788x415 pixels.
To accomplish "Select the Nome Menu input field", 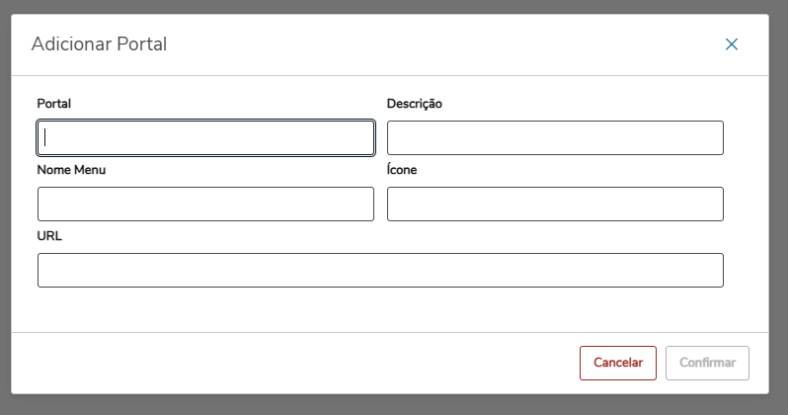I will pos(205,205).
